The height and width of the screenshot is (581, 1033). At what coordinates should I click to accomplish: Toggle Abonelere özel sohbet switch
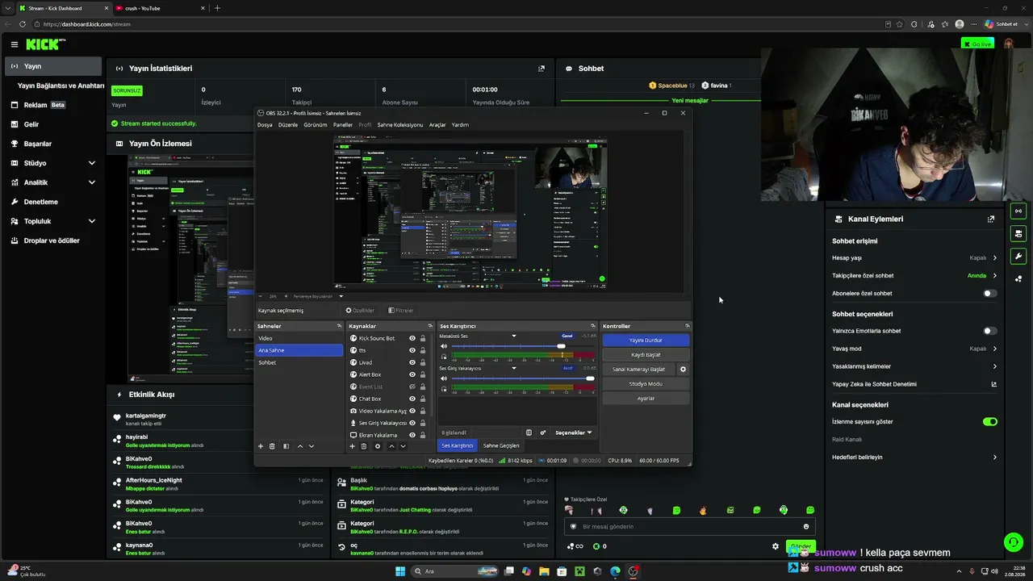(x=990, y=294)
